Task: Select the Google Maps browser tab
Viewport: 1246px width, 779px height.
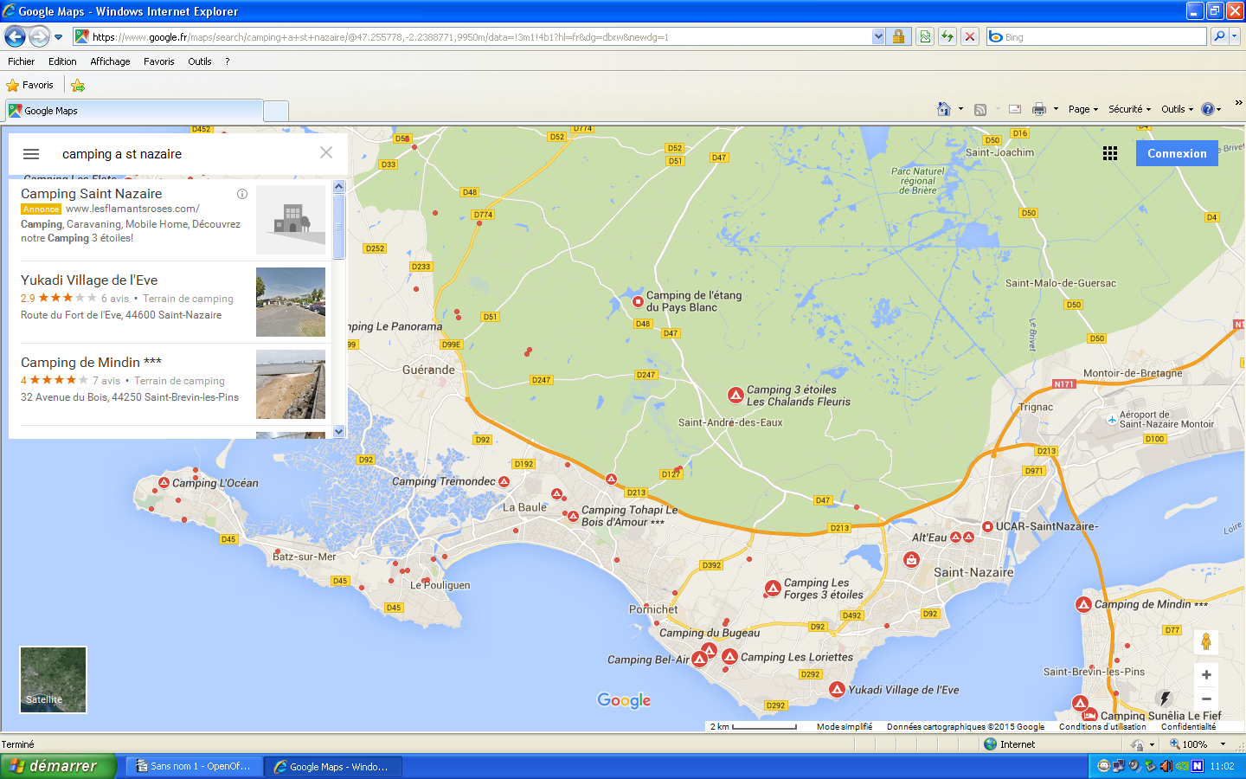Action: (x=134, y=111)
